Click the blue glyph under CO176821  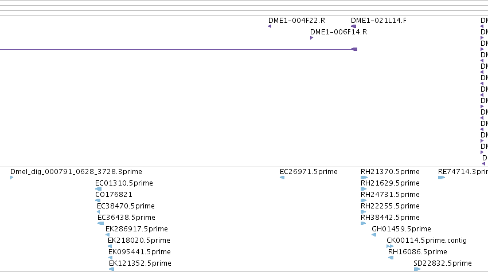97,200
